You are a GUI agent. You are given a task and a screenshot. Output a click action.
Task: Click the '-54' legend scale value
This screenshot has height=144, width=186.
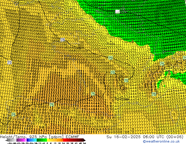point(9,143)
